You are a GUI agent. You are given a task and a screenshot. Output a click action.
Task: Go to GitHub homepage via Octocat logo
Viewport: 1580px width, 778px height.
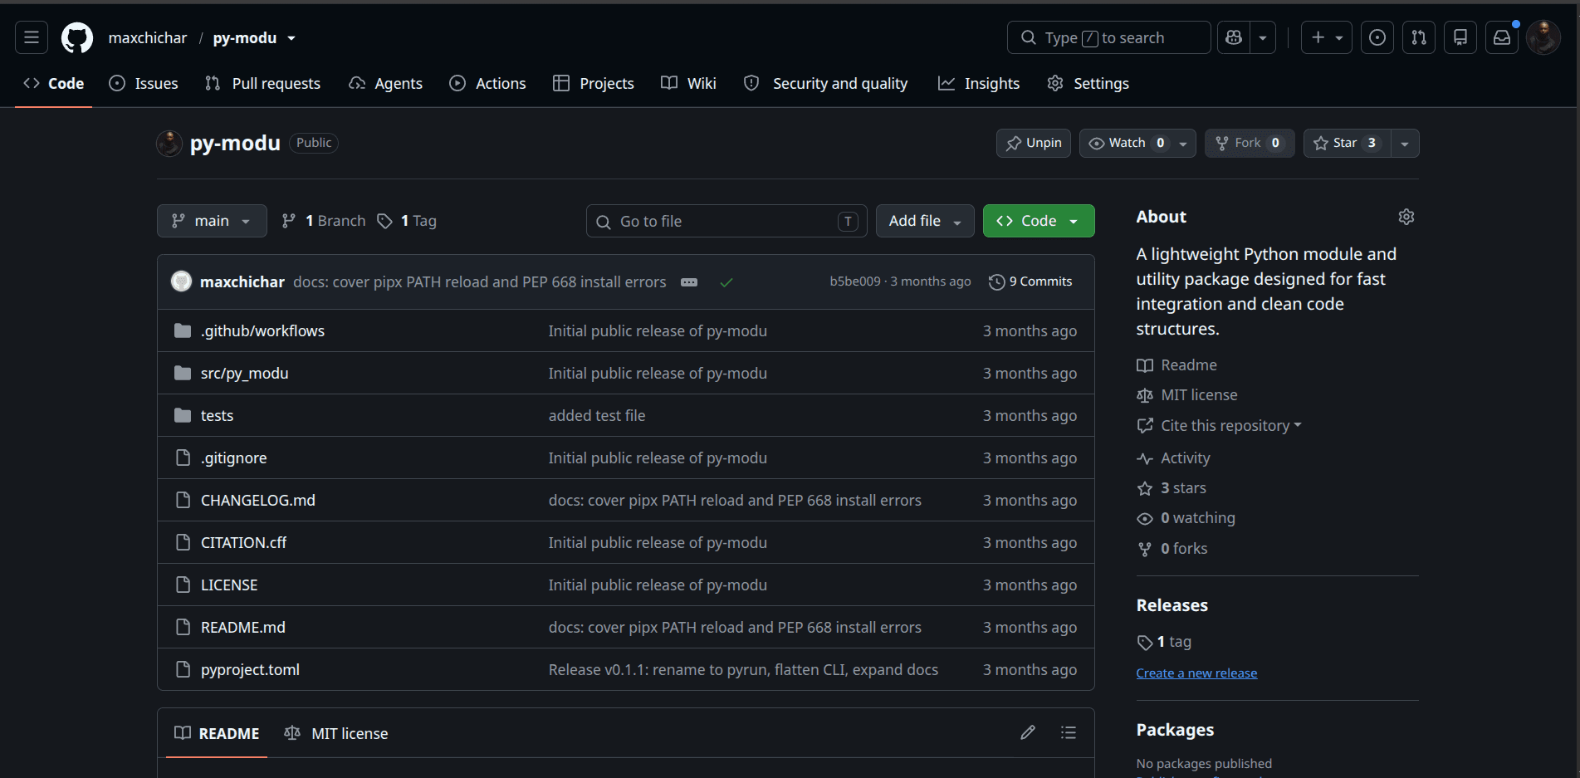(x=77, y=37)
